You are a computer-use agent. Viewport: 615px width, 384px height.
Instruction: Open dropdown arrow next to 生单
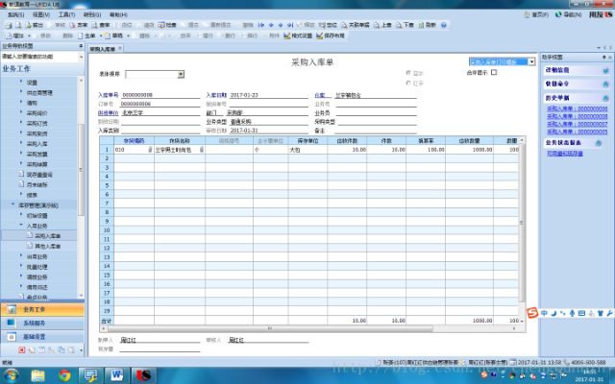[x=101, y=36]
